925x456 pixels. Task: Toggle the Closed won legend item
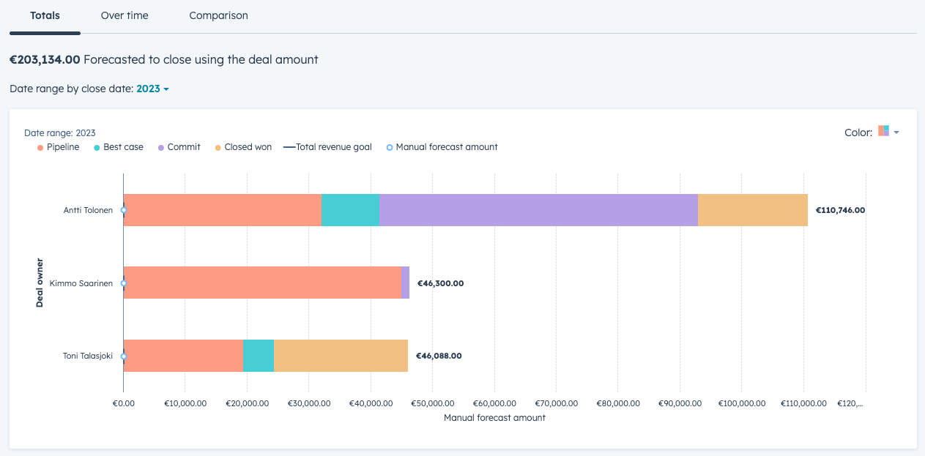pyautogui.click(x=243, y=147)
